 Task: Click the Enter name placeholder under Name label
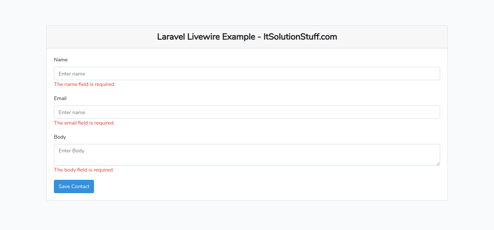coord(72,74)
